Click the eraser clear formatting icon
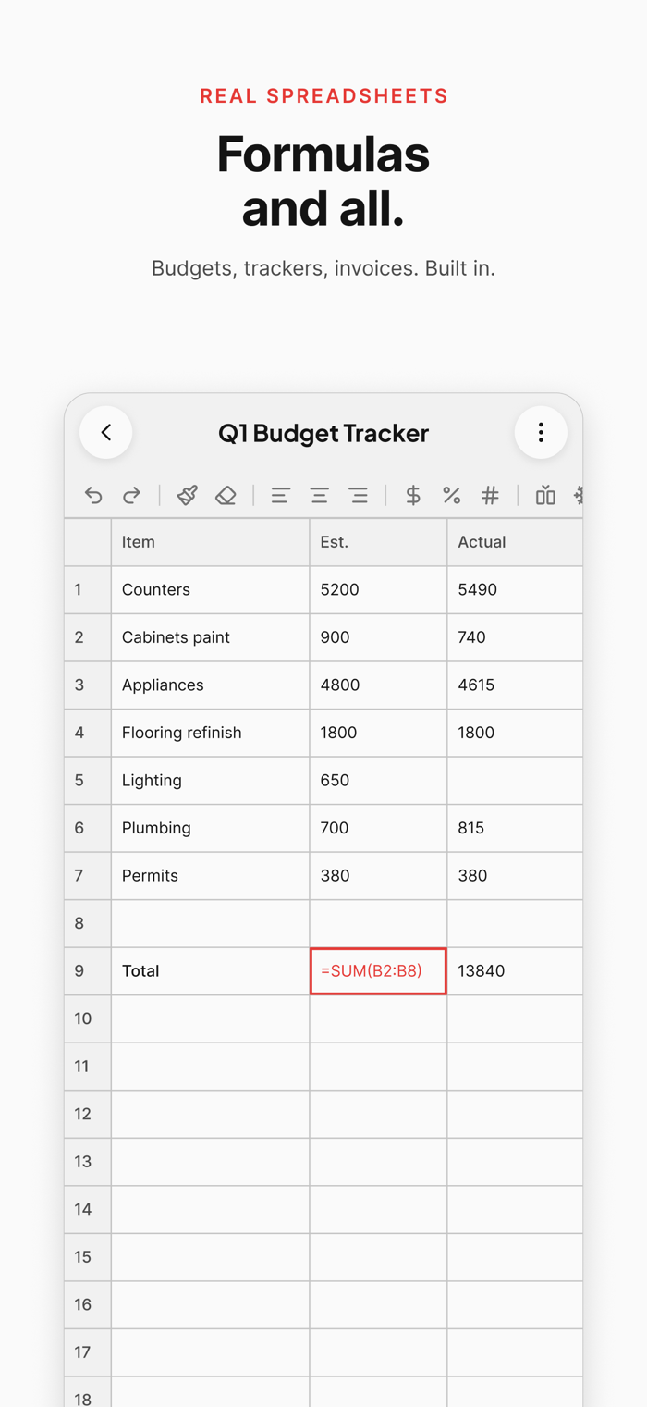The height and width of the screenshot is (1407, 647). pos(226,496)
